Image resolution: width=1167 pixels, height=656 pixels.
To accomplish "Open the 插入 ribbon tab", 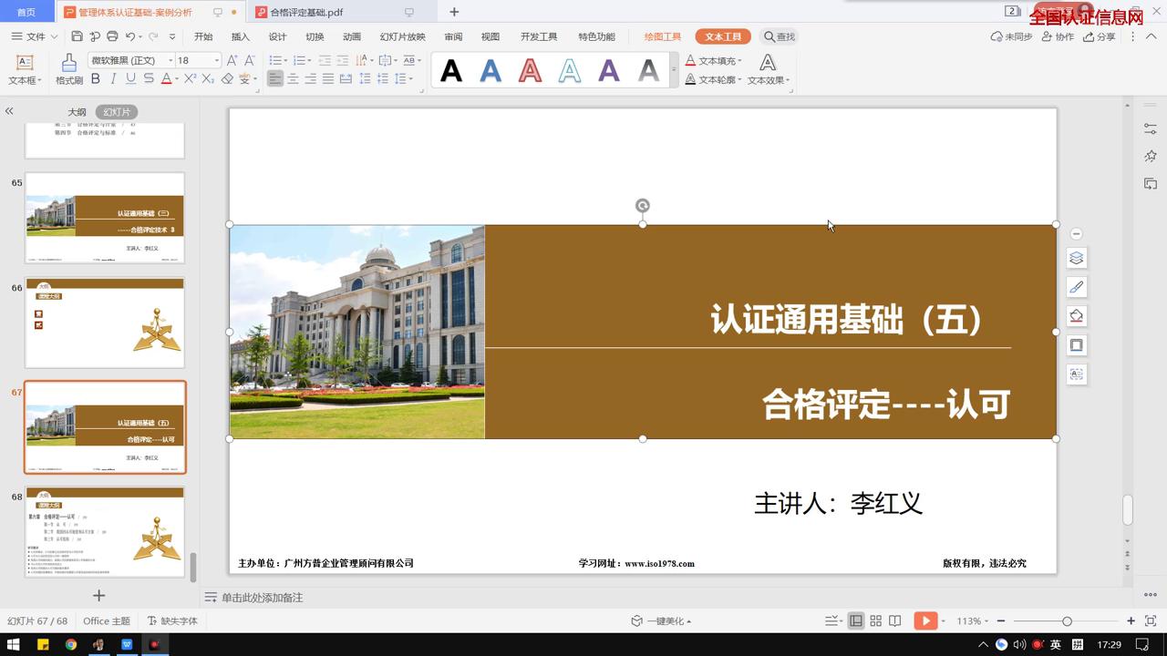I will (241, 36).
